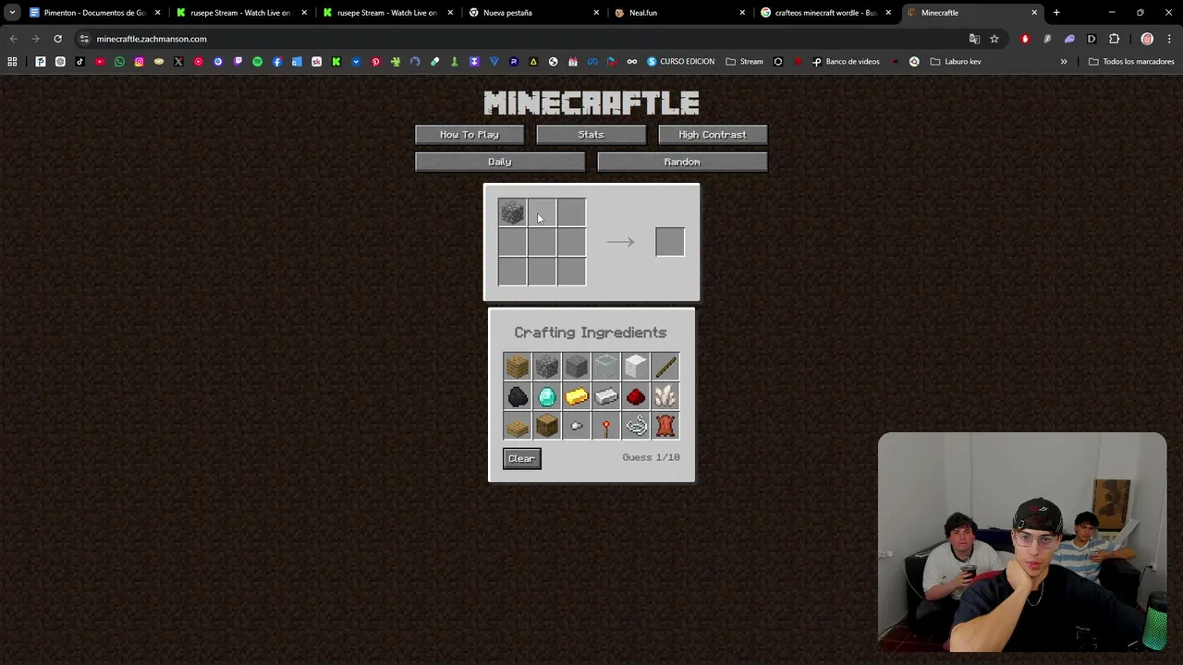Switch to the first rusepe Stream tab
Viewport: 1183px width, 665px height.
(240, 13)
